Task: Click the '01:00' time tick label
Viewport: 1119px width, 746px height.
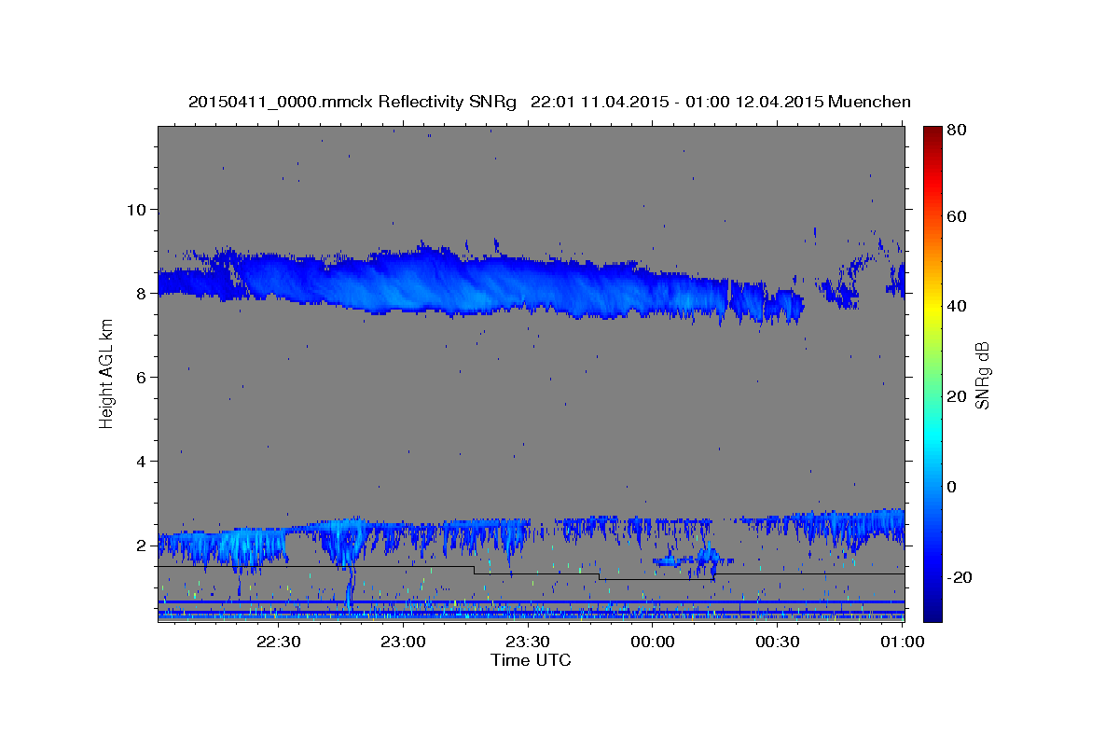Action: (902, 642)
